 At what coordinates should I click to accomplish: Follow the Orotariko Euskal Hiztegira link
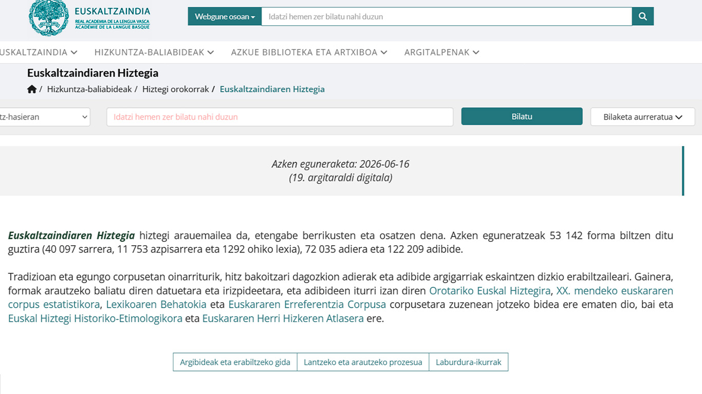(x=490, y=291)
